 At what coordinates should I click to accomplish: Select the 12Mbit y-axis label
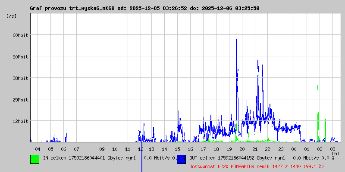20,121
